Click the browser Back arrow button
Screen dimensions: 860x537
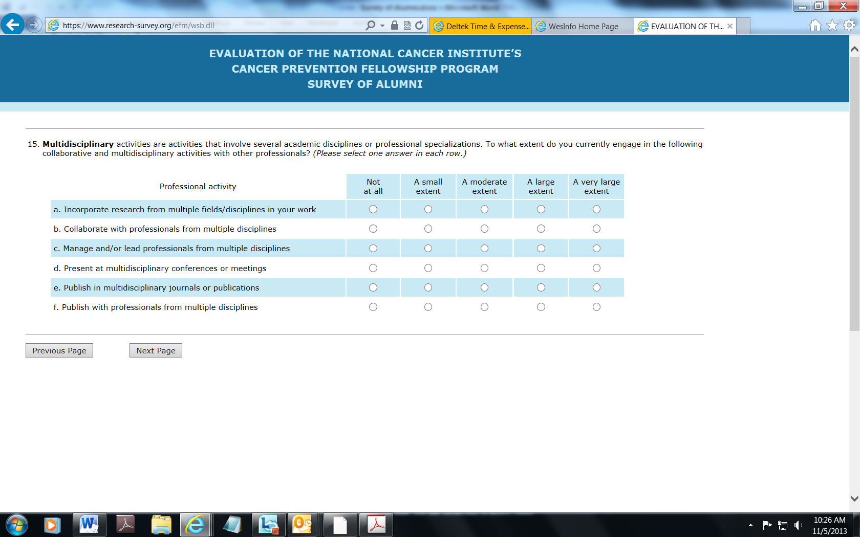click(x=13, y=25)
